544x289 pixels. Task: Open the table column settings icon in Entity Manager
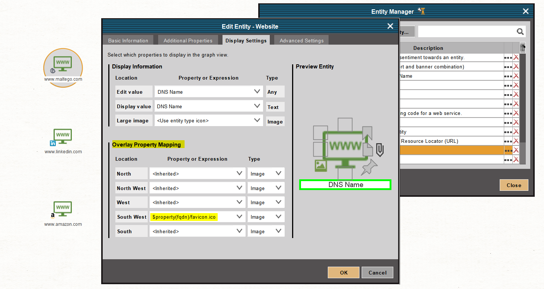[523, 48]
